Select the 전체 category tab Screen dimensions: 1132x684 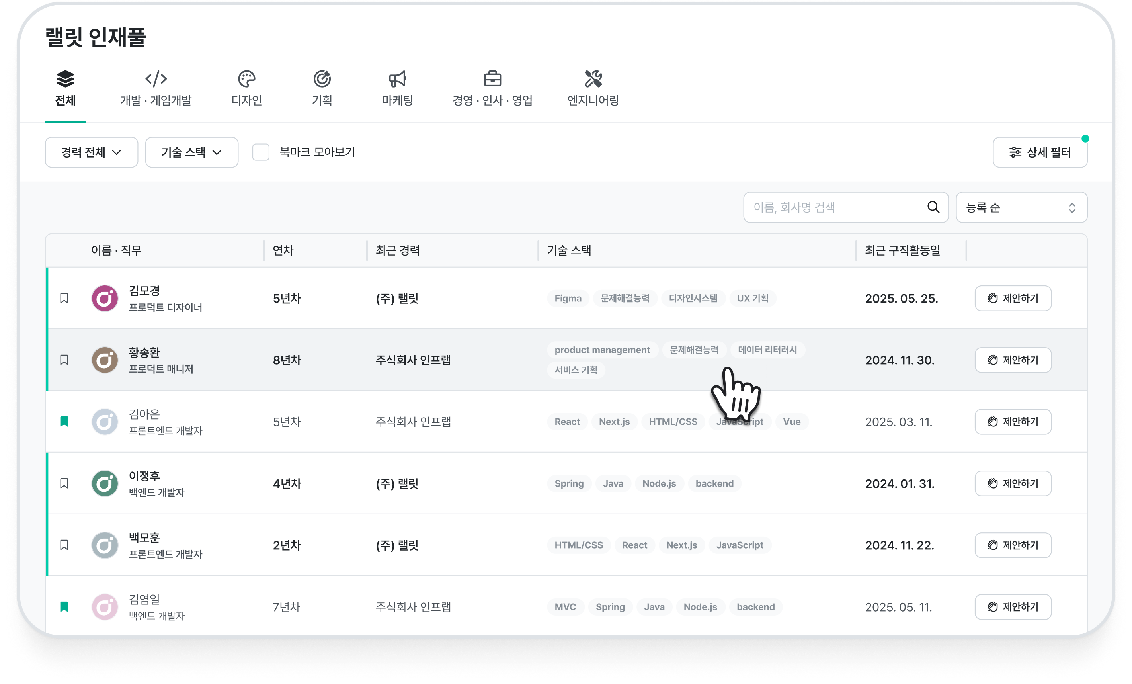tap(65, 89)
